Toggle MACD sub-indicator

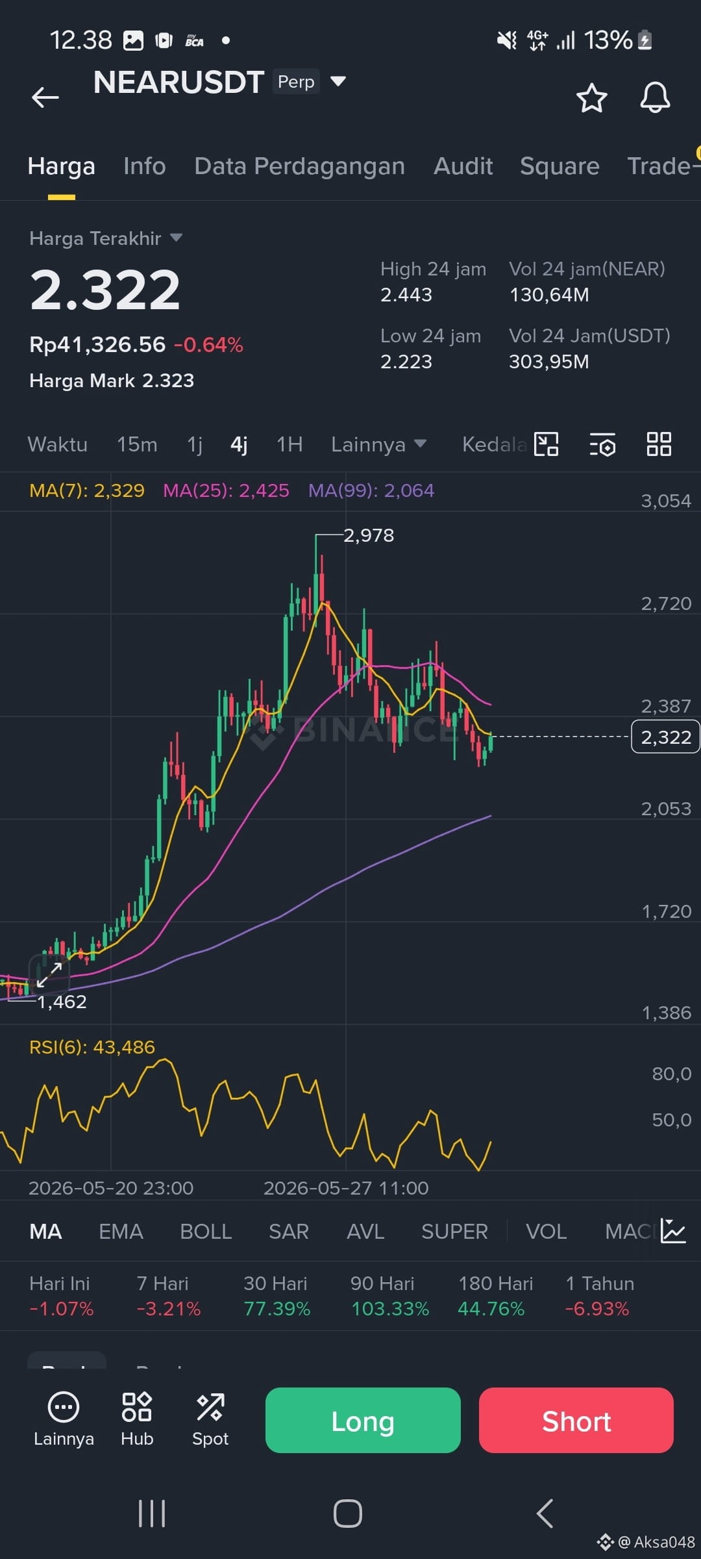(x=630, y=1232)
